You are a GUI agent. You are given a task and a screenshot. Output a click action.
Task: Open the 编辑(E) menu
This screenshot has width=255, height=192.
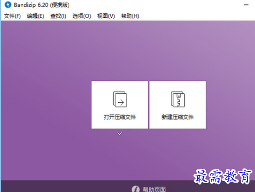click(36, 16)
